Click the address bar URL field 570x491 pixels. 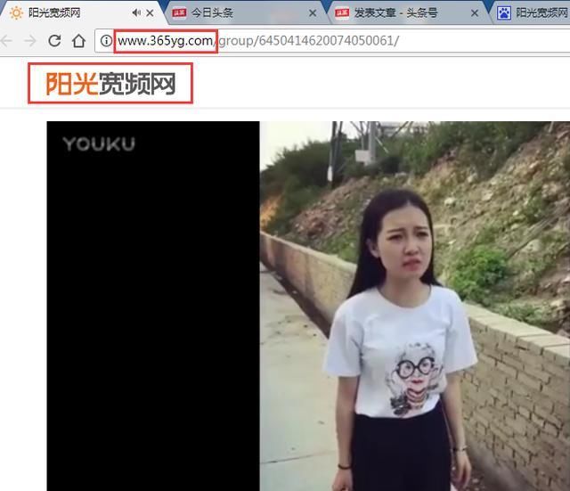coord(332,41)
